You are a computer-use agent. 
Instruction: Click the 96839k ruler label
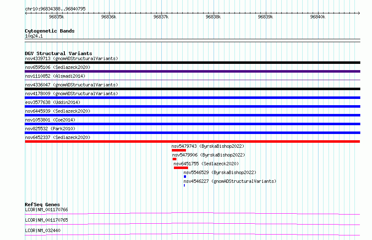coord(265,17)
